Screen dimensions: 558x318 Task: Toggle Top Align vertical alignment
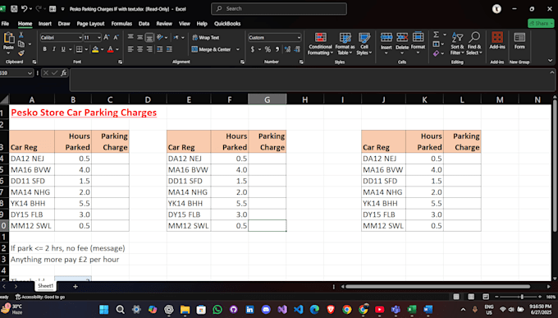(130, 38)
